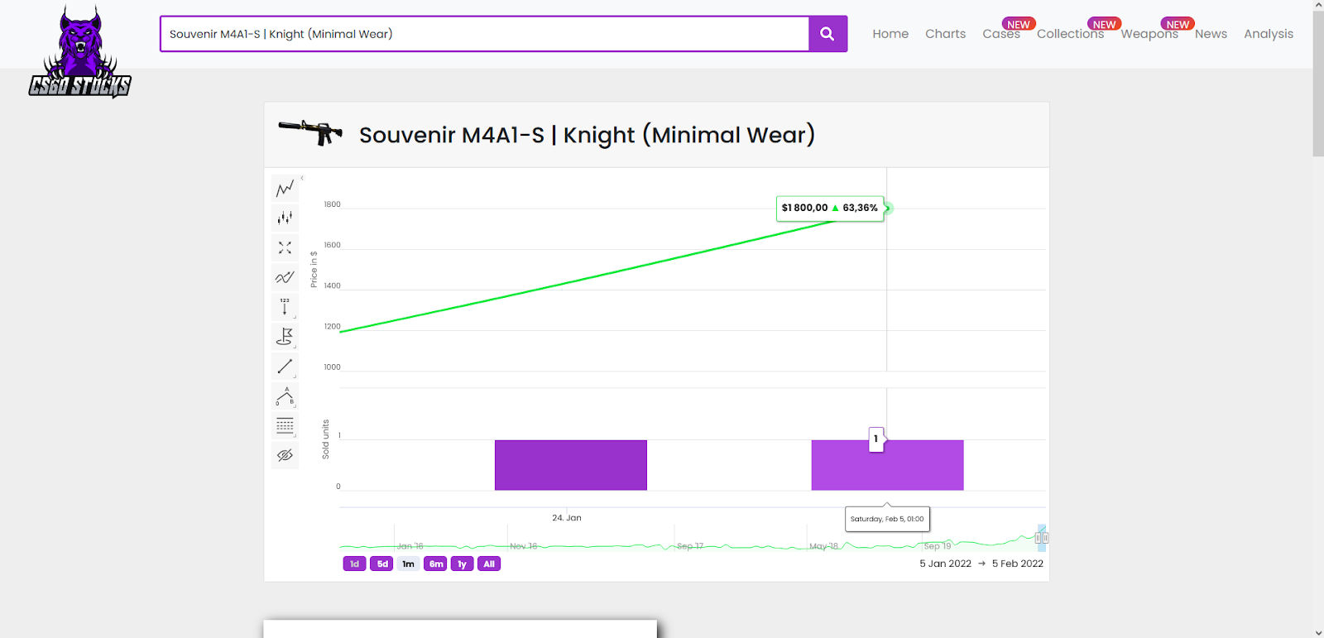
Task: Set chart range to 5d
Action: click(381, 564)
